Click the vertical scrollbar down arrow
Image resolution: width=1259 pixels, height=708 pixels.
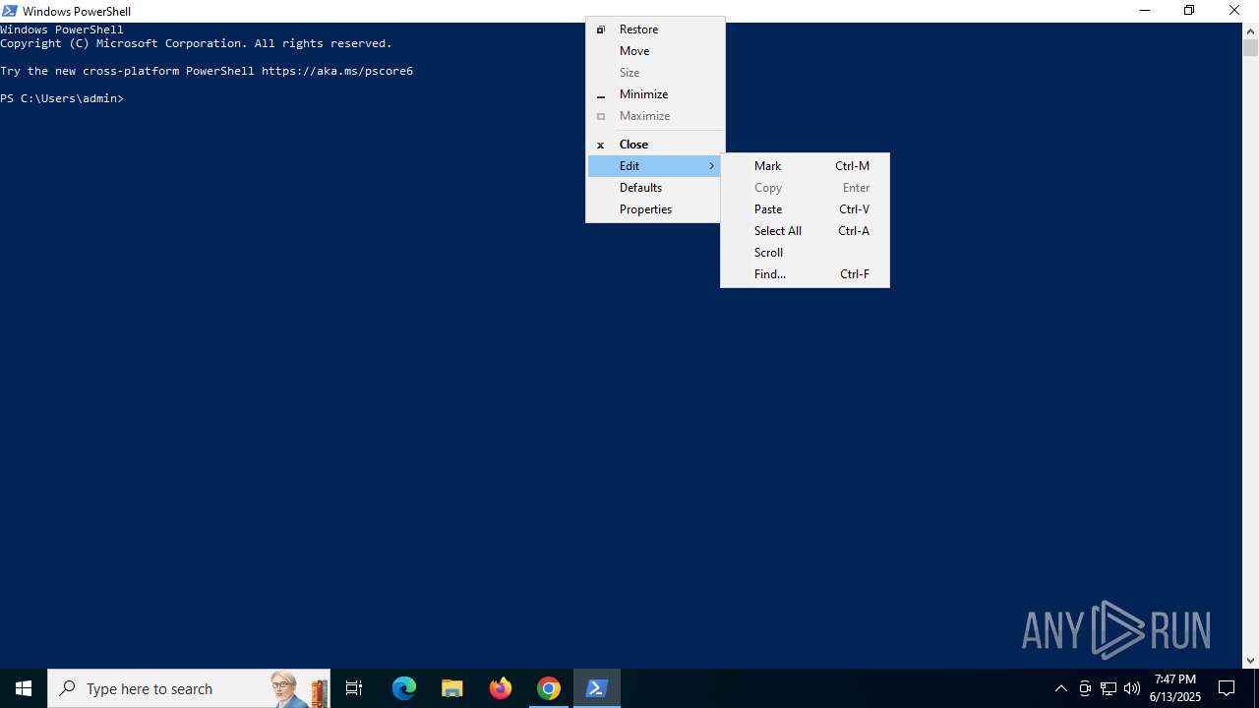pos(1250,661)
